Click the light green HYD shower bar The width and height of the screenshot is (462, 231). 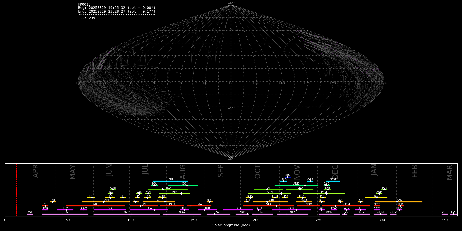point(324,194)
